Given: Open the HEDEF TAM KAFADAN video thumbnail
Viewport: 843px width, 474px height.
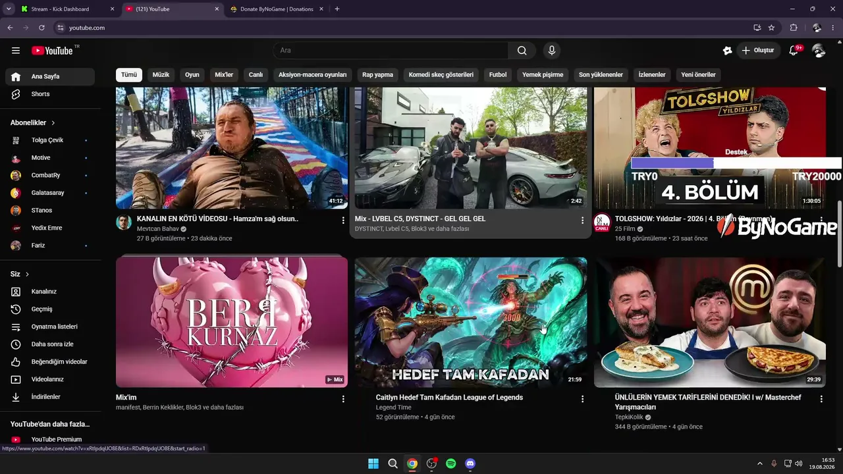Looking at the screenshot, I should click(x=471, y=322).
